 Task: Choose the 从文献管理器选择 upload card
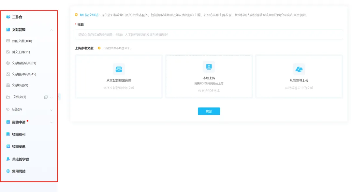119,77
